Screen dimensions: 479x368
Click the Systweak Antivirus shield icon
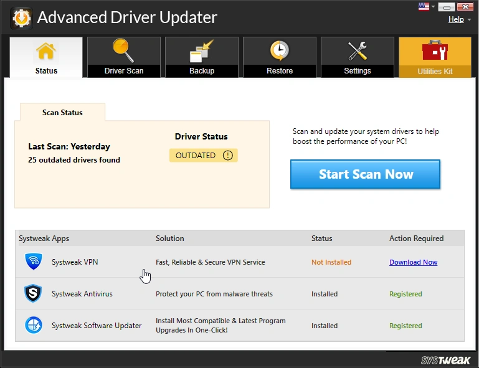click(33, 294)
